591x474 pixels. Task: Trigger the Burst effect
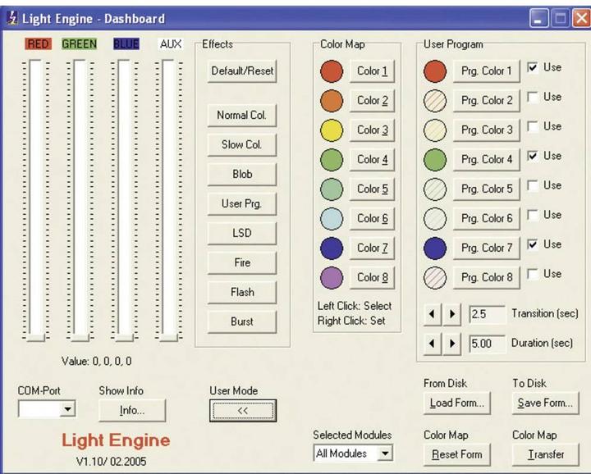(x=242, y=321)
